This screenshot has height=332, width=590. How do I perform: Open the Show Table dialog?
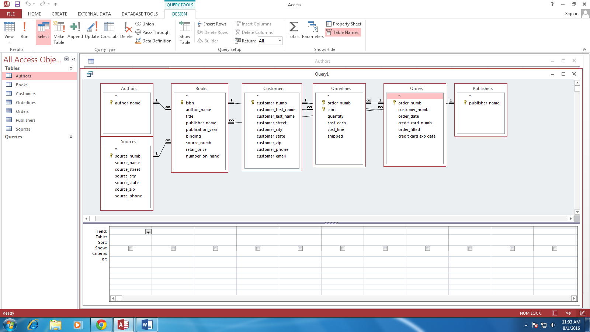click(x=185, y=32)
